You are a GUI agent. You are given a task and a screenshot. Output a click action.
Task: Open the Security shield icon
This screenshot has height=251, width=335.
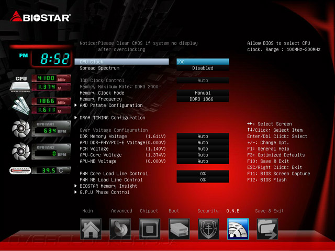click(x=208, y=229)
